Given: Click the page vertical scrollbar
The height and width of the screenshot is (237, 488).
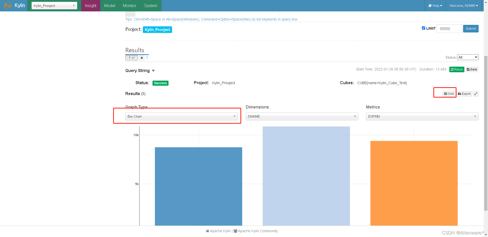Looking at the screenshot, I should tap(486, 133).
